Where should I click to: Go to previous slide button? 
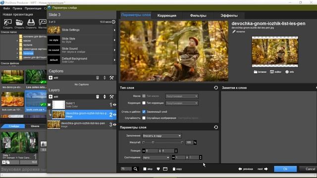(246, 169)
